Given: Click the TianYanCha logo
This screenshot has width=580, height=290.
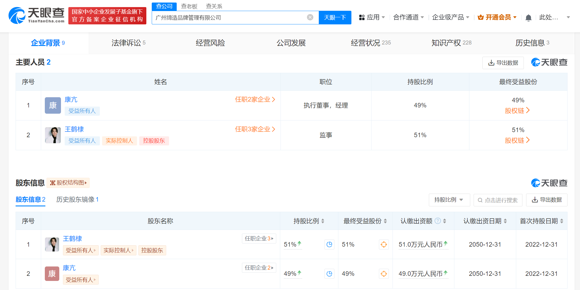Looking at the screenshot, I should point(37,16).
